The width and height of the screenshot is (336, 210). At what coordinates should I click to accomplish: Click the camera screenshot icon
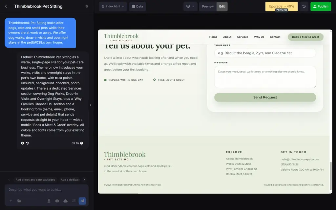(x=57, y=201)
